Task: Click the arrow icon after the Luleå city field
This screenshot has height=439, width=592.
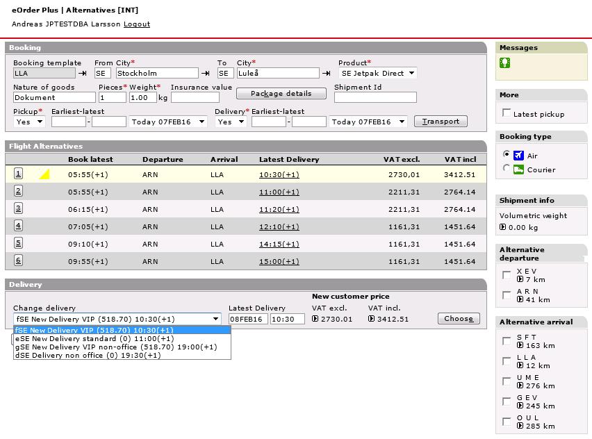Action: click(x=327, y=73)
